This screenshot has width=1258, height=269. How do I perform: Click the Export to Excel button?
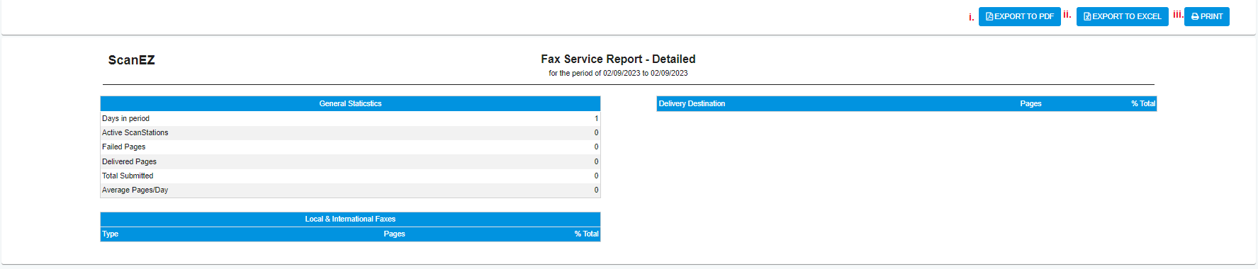coord(1123,16)
